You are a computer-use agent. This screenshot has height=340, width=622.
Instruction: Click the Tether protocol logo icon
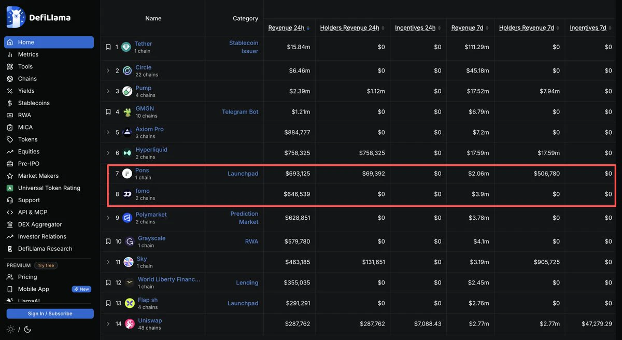coord(126,47)
